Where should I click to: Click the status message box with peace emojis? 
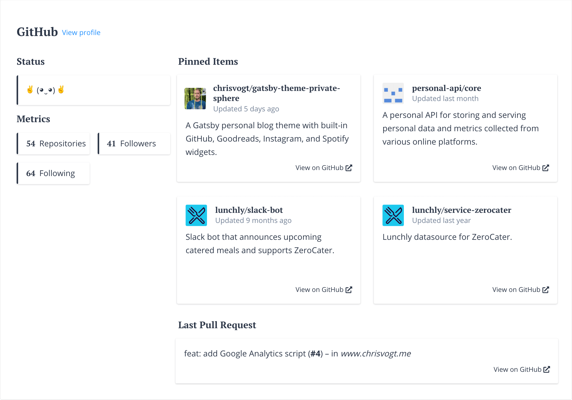(93, 90)
